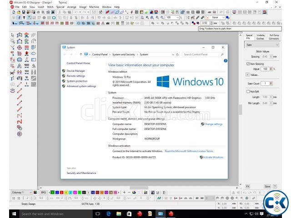Click the BKG background color button
291x218 pixels.
click(x=44, y=193)
